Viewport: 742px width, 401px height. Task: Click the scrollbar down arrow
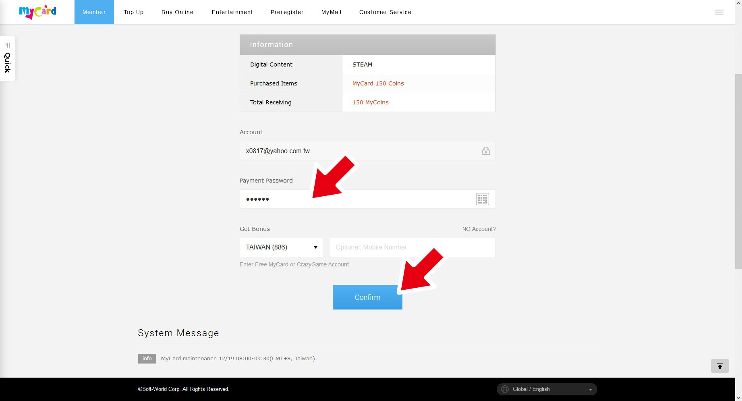coord(738,397)
